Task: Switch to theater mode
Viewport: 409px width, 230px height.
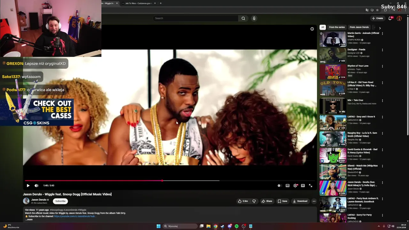Action: pos(303,186)
